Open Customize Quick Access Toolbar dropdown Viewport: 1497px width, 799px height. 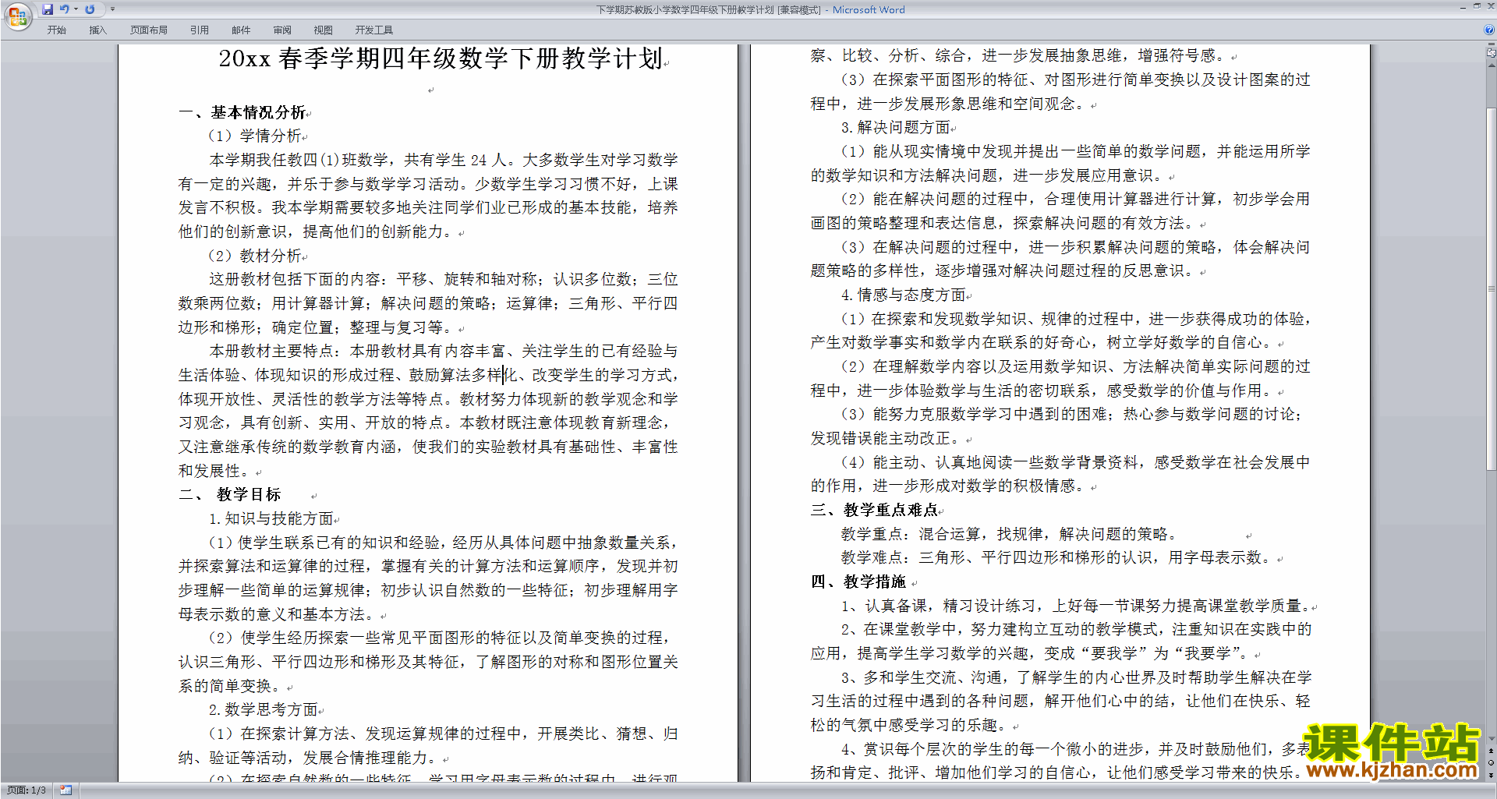coord(112,9)
